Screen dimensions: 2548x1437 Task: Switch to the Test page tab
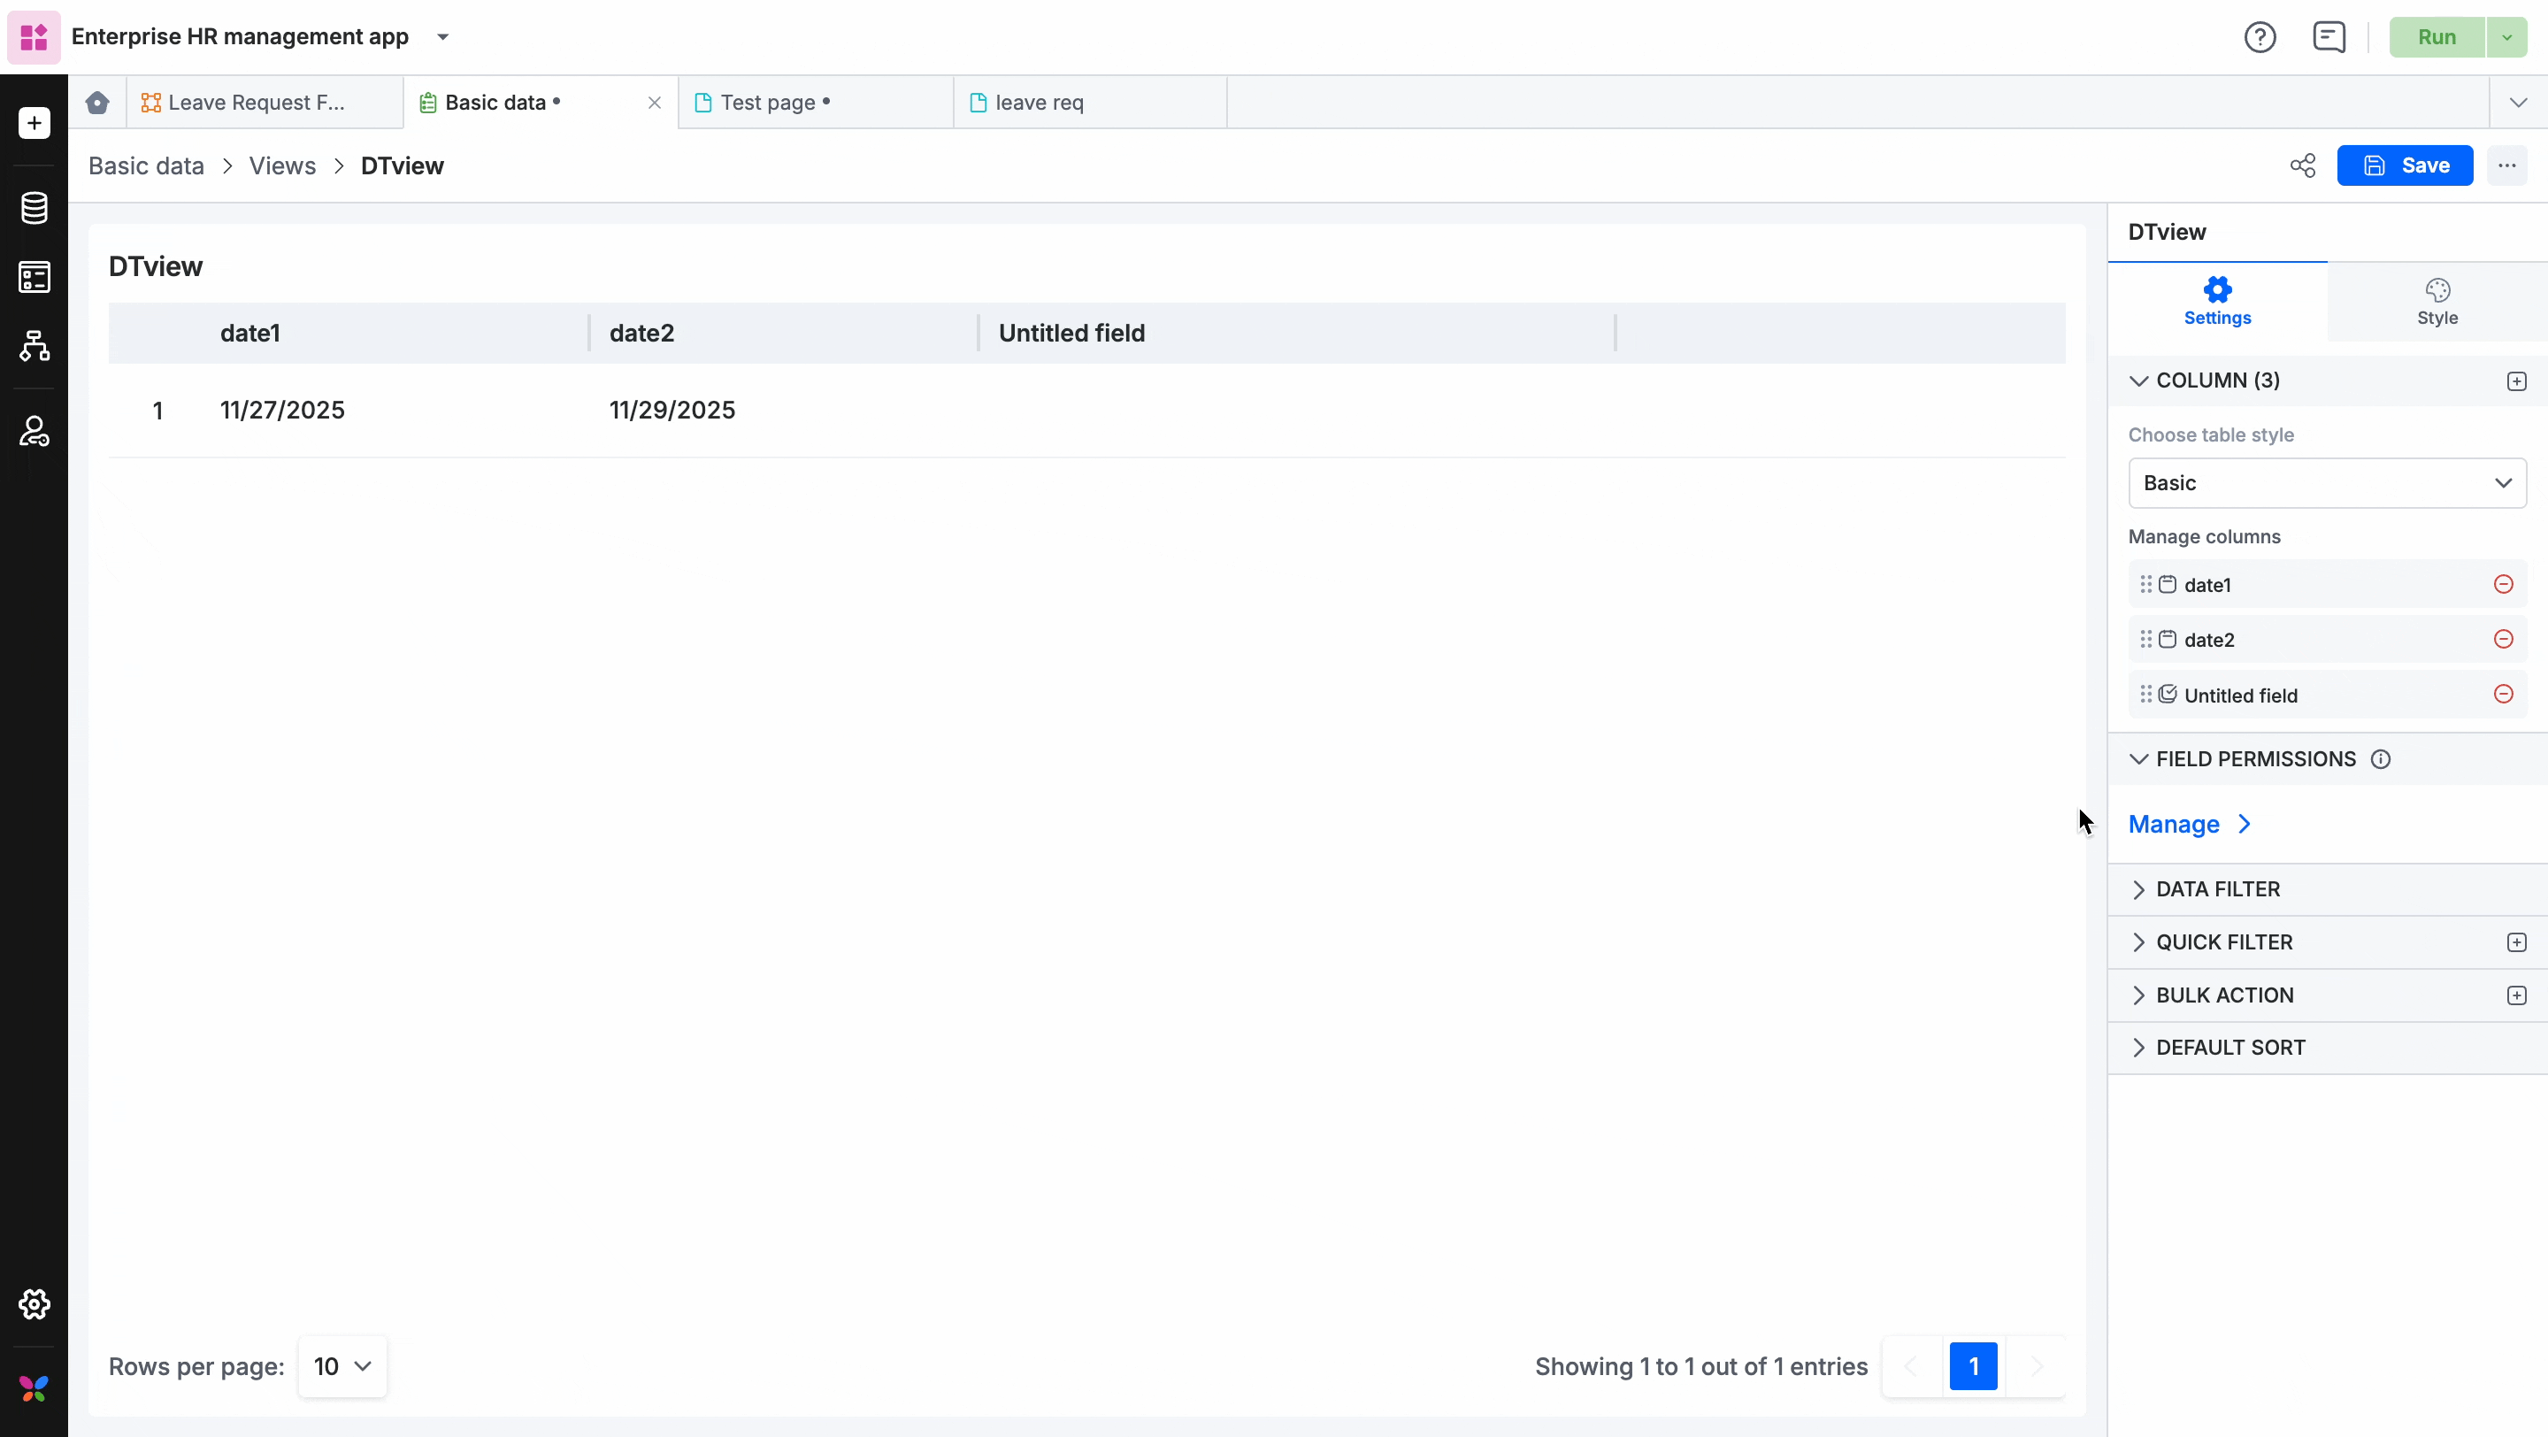point(768,103)
